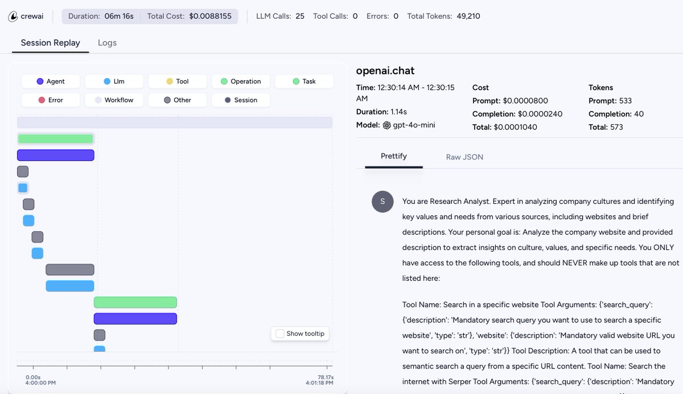The width and height of the screenshot is (683, 394).
Task: Switch to the Logs tab
Action: (107, 43)
